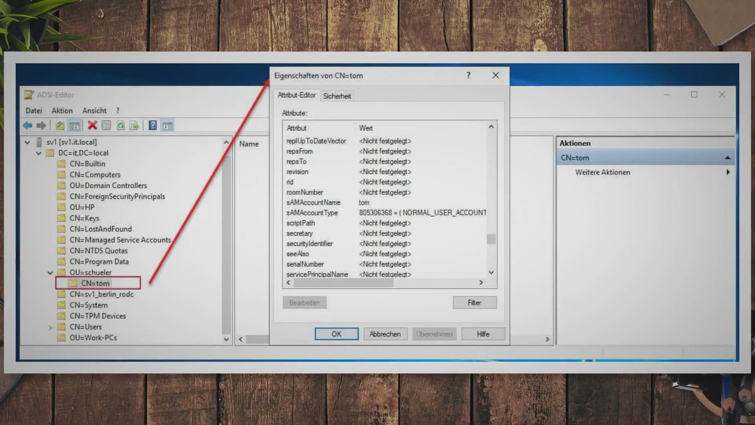Screen dimensions: 755x425
Task: Click attribute list scroll down arrow
Action: [x=491, y=272]
